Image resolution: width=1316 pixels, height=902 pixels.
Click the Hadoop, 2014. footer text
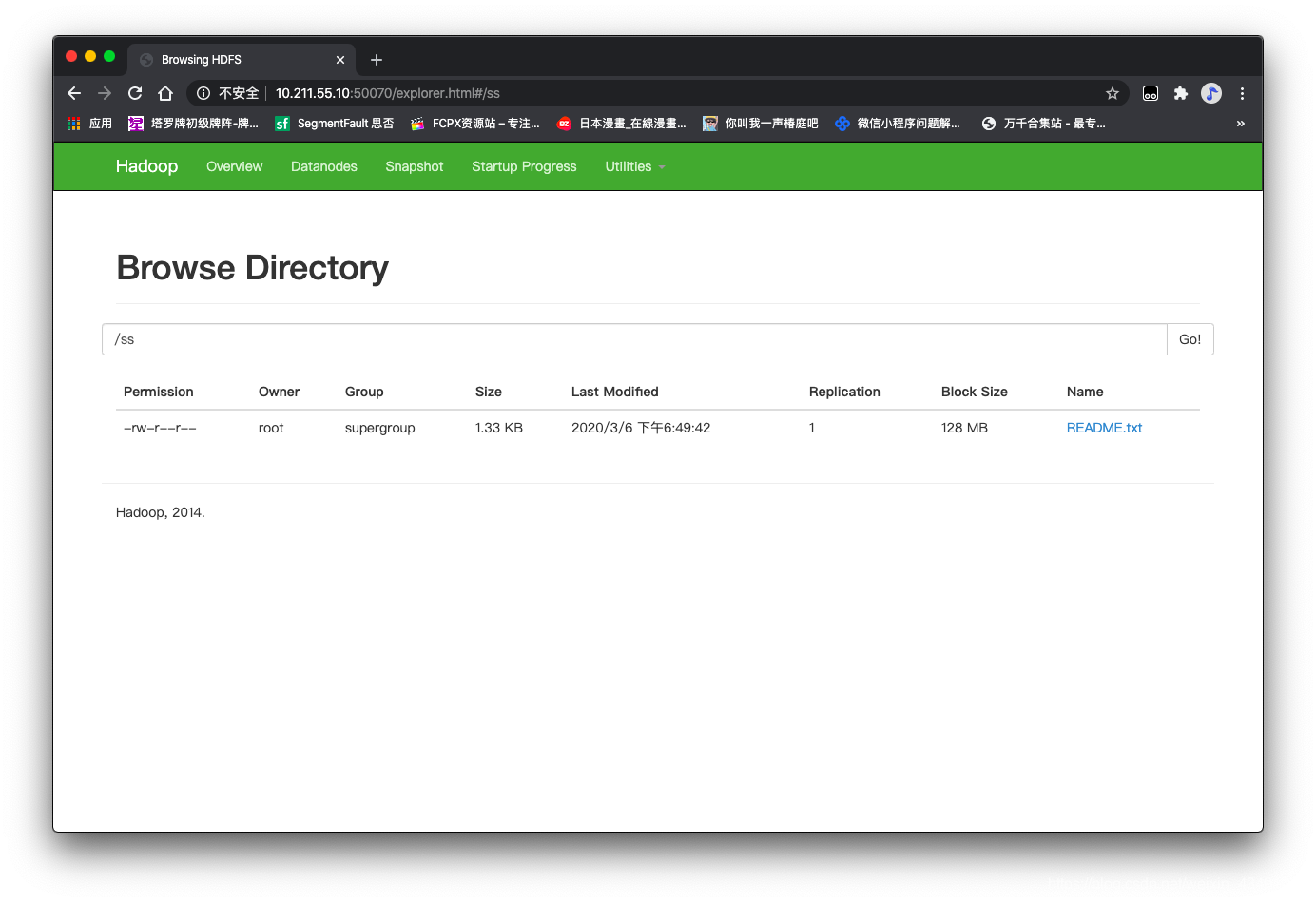161,512
